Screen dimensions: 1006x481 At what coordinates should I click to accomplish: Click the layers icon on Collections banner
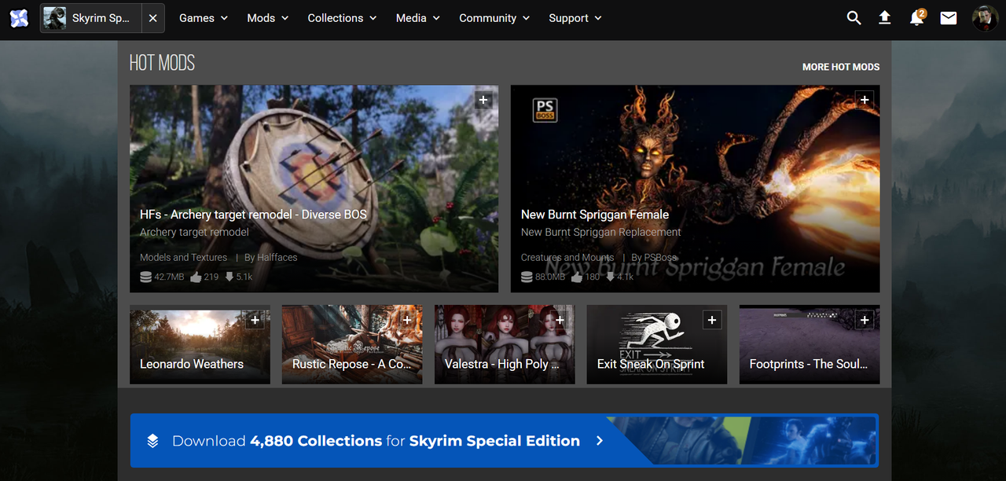coord(152,441)
